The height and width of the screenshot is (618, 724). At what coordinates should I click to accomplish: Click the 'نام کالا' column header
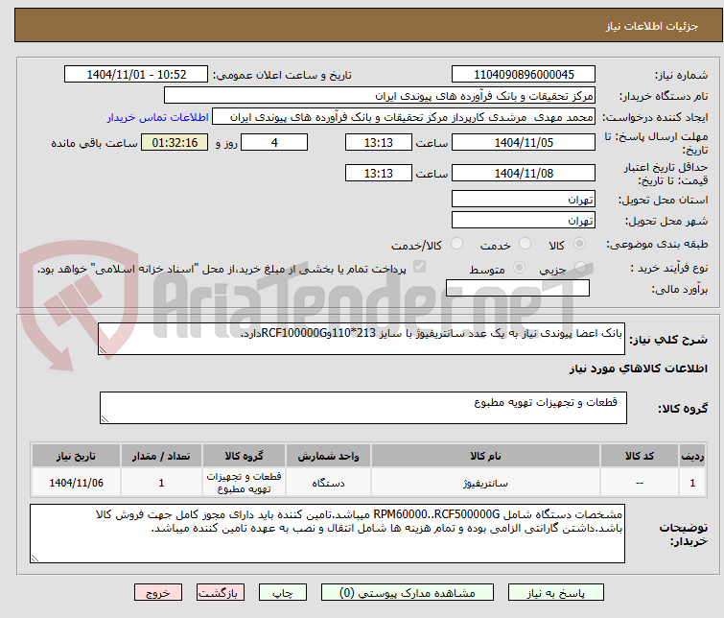tap(485, 456)
